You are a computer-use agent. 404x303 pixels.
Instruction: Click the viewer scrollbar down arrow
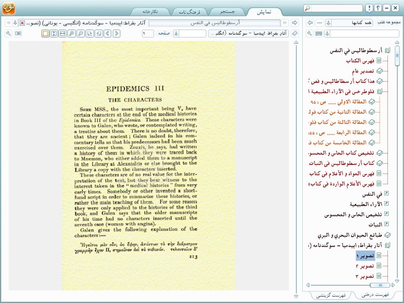(296, 297)
